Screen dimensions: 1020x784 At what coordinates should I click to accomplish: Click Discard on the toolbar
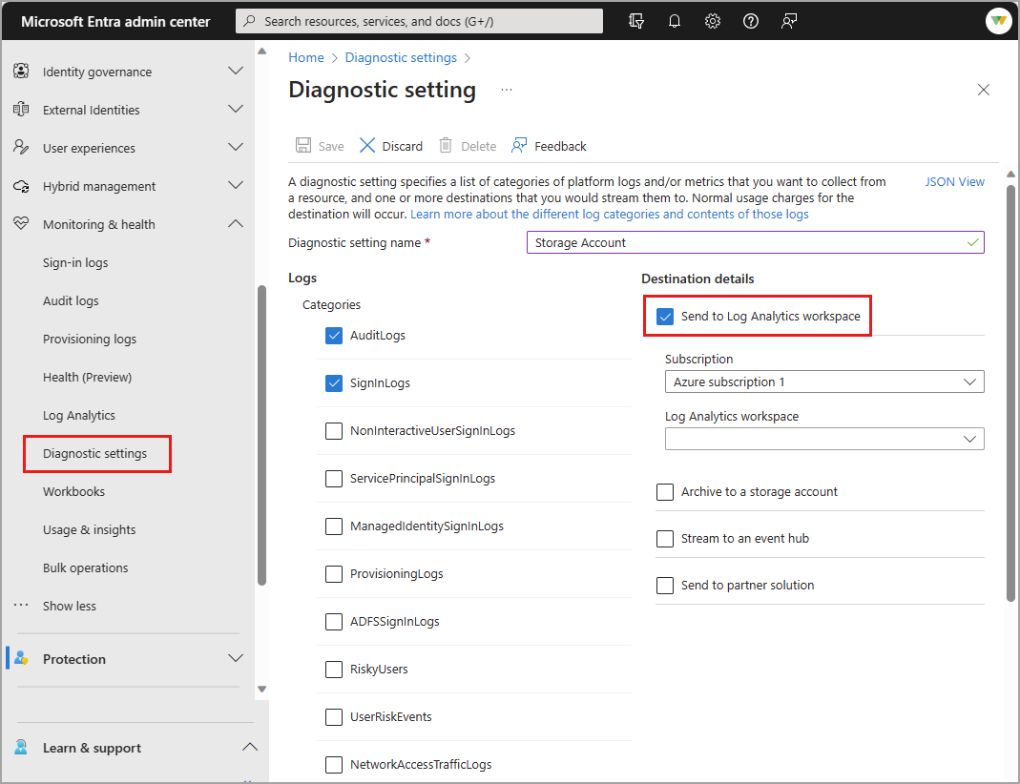tap(390, 145)
